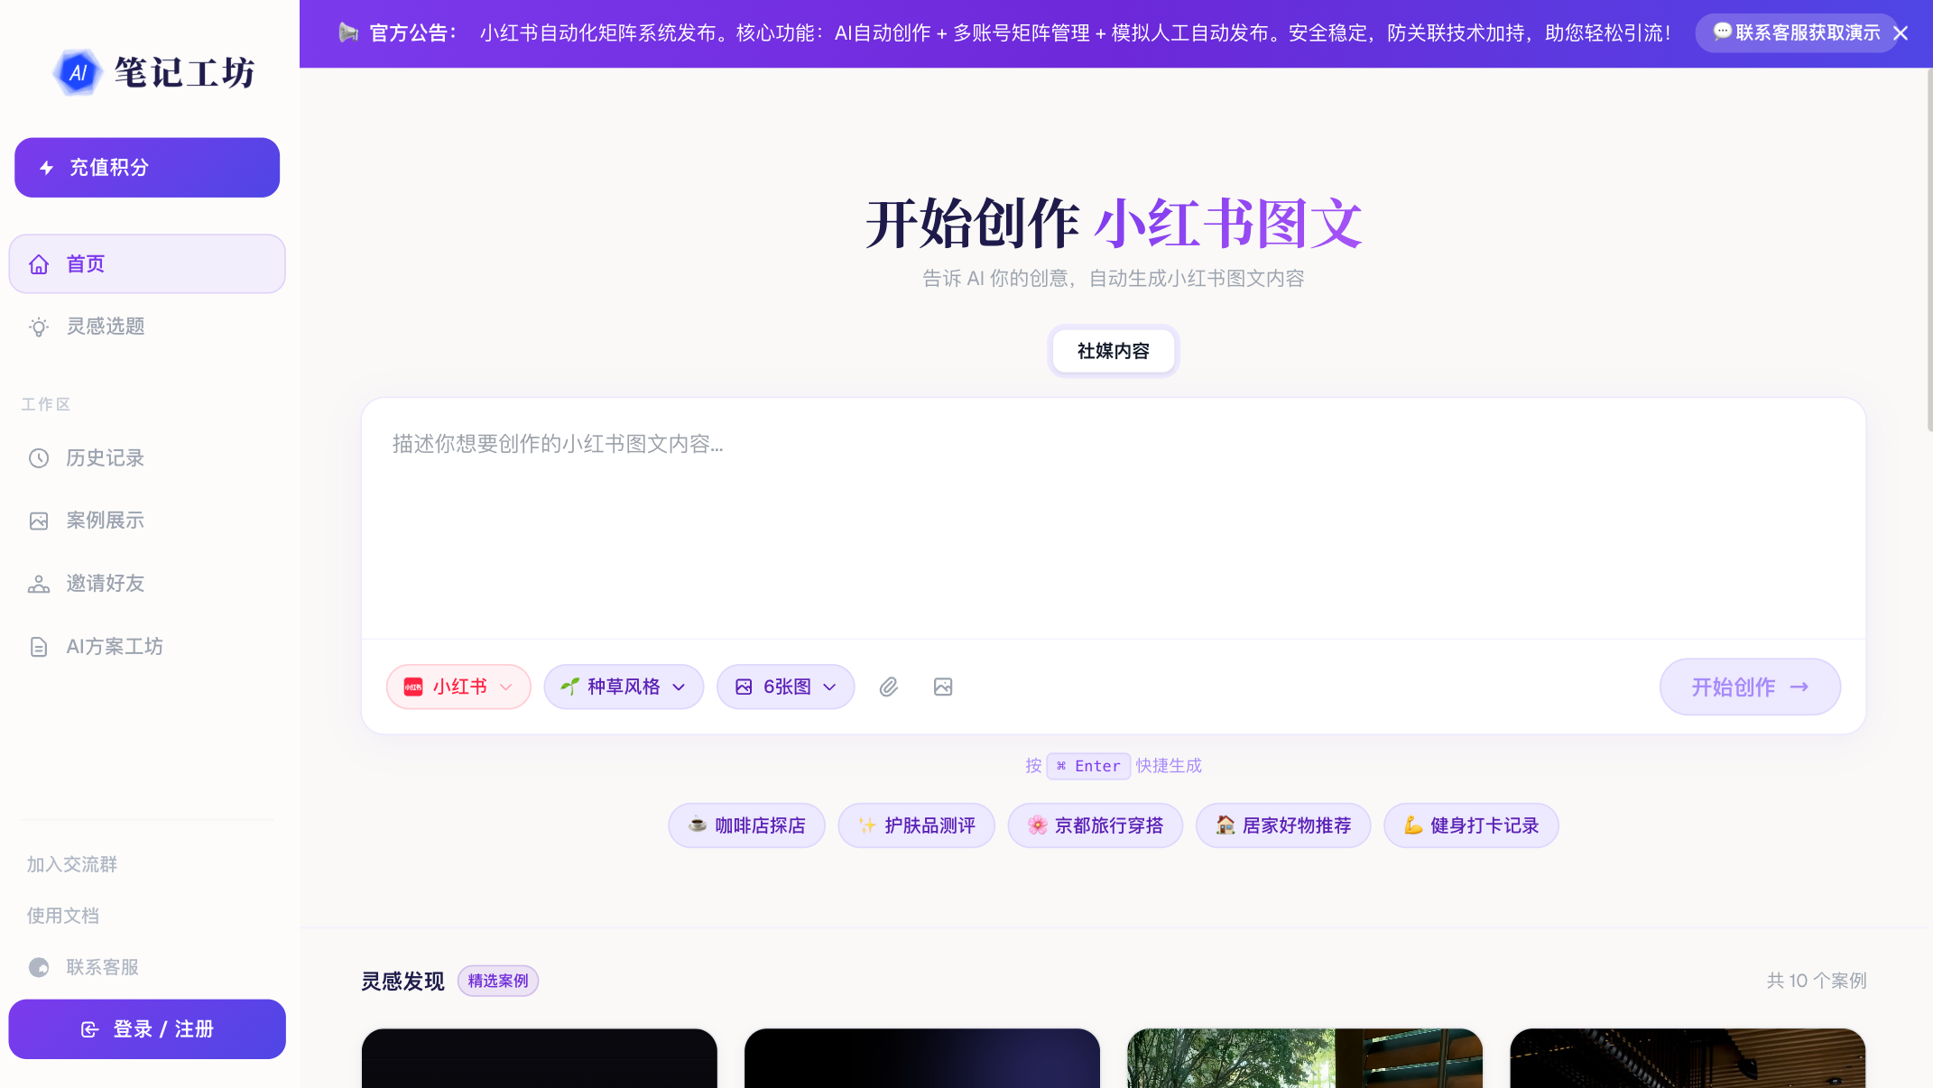Click the document icon beside AI方案工坊
The image size is (1933, 1088).
[39, 647]
